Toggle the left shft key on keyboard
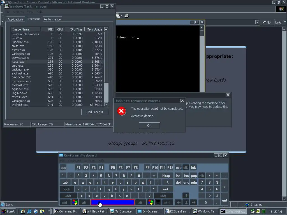Screen dimensions: 287x215 68,196
